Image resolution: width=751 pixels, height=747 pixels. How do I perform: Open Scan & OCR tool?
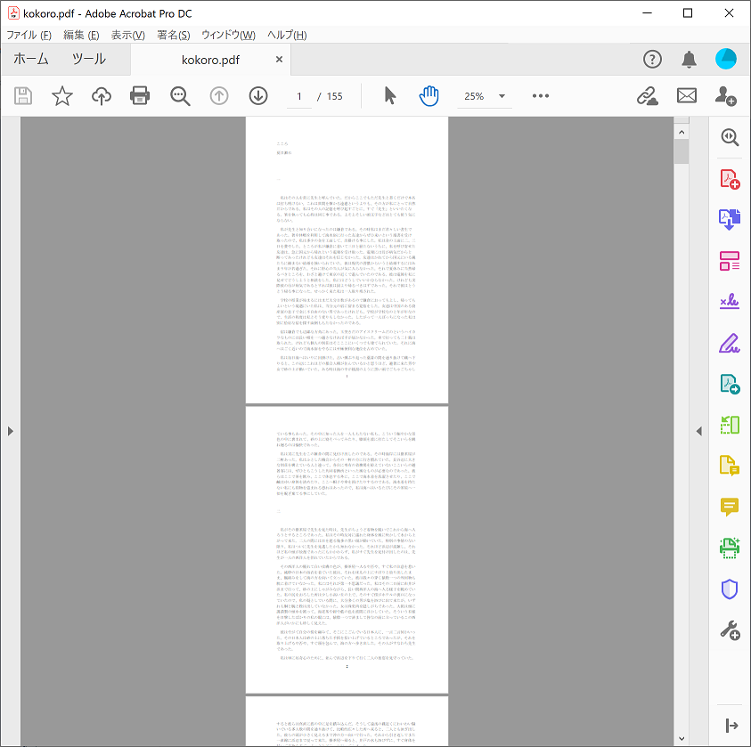(730, 548)
